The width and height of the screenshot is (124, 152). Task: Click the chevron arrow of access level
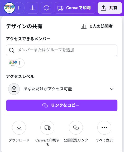click(x=112, y=89)
